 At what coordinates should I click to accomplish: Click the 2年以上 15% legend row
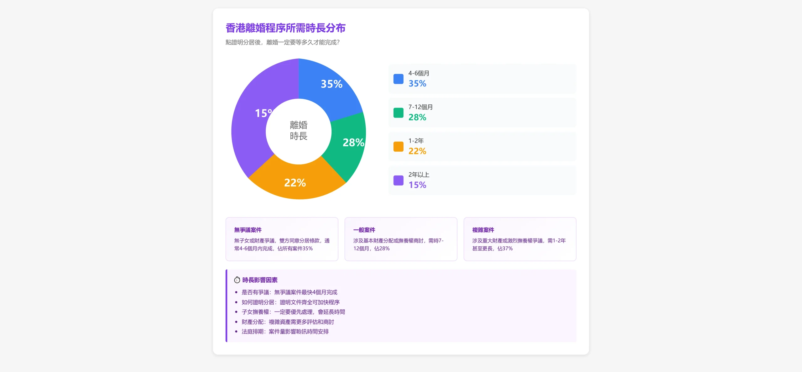[482, 180]
